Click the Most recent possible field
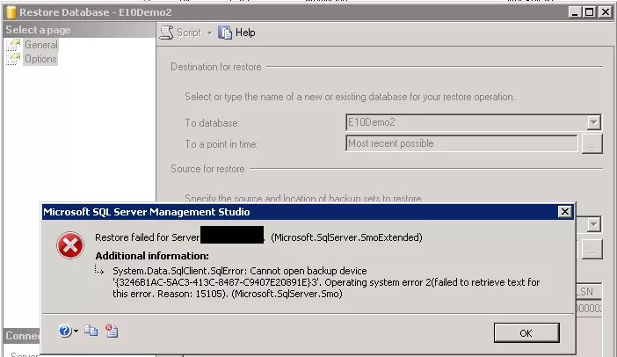This screenshot has height=357, width=617. (461, 143)
